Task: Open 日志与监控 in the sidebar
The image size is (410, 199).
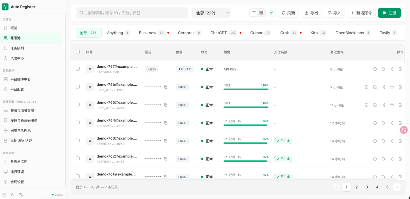Action: (31, 162)
